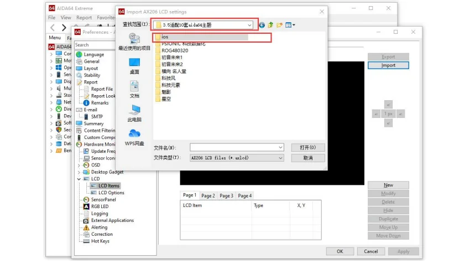The height and width of the screenshot is (274, 475).
Task: Open WPS网盘 cloud drive shortcut
Action: pyautogui.click(x=134, y=137)
